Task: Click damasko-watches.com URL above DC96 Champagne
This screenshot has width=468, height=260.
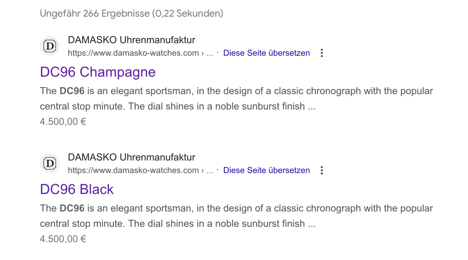Action: [133, 53]
